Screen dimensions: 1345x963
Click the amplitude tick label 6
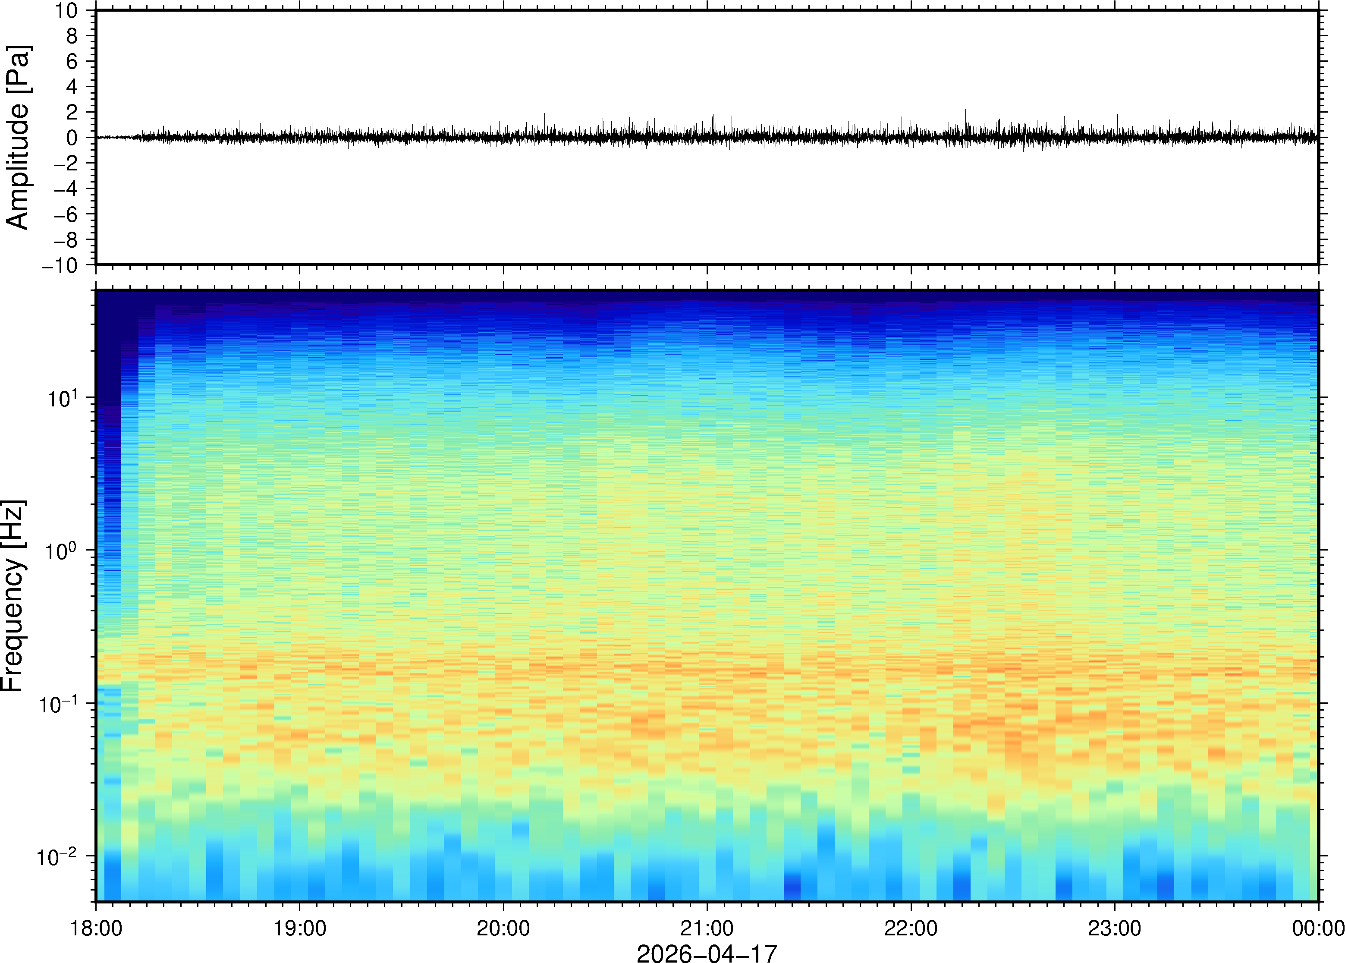[x=72, y=61]
